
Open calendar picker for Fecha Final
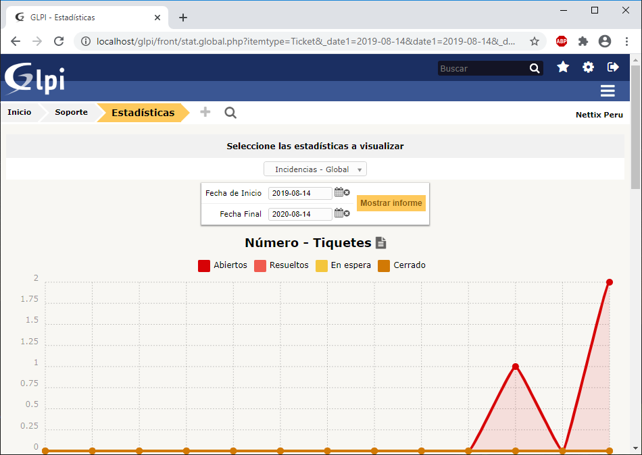(x=339, y=213)
